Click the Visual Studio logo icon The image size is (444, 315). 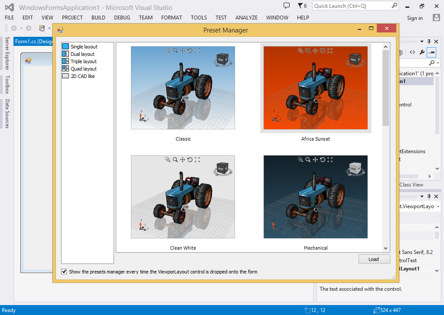click(10, 7)
